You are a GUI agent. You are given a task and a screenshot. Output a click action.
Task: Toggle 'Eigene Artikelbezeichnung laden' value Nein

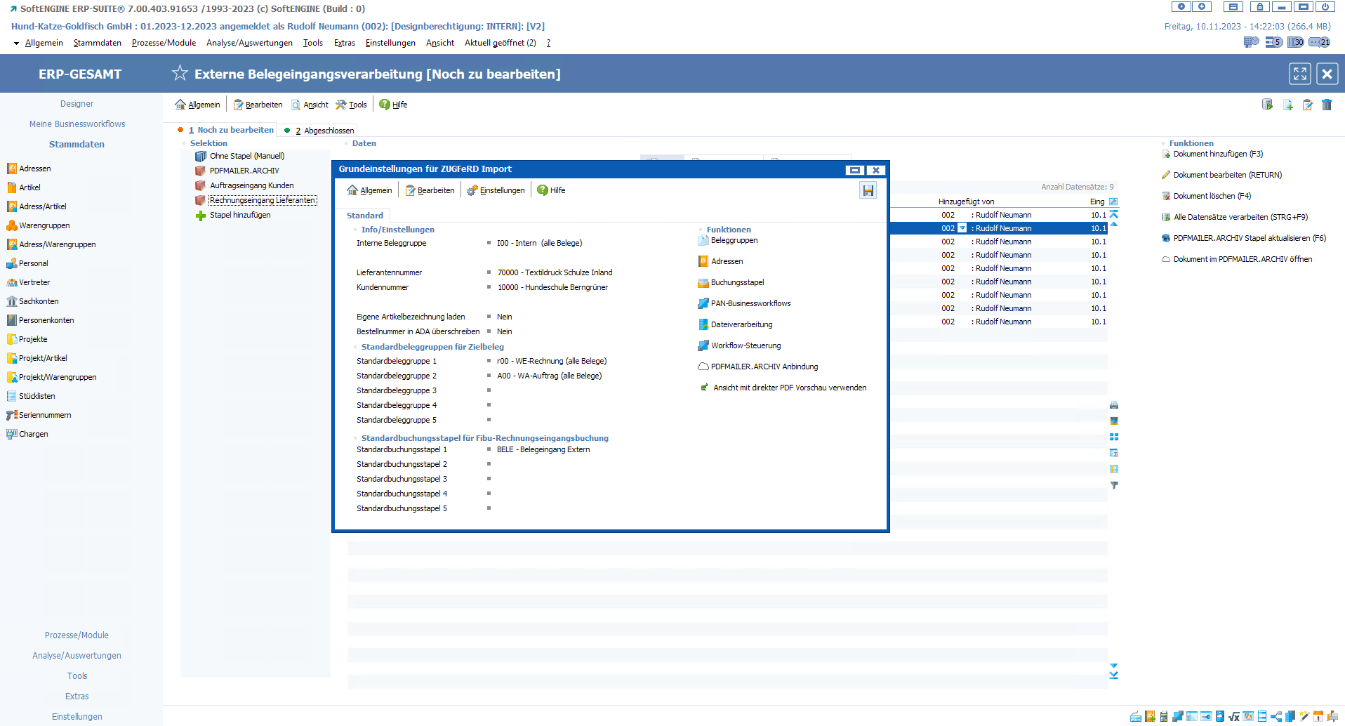[504, 317]
